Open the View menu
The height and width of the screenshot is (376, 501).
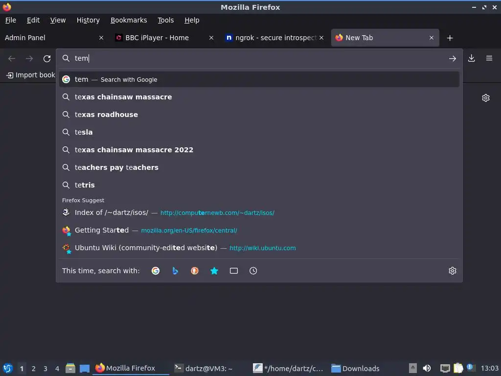(58, 20)
